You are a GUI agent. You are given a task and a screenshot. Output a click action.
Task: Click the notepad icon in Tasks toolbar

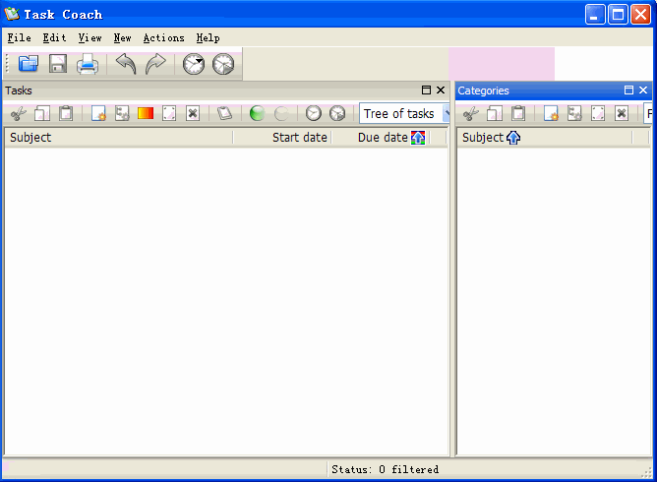[x=224, y=113]
